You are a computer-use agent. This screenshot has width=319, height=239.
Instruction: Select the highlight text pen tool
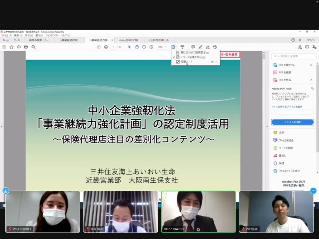click(x=200, y=47)
